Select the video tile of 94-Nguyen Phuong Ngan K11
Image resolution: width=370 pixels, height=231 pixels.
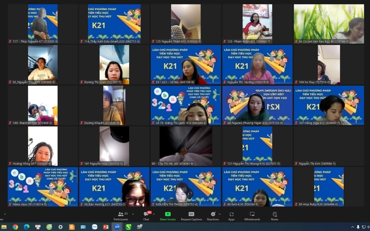[257, 105]
